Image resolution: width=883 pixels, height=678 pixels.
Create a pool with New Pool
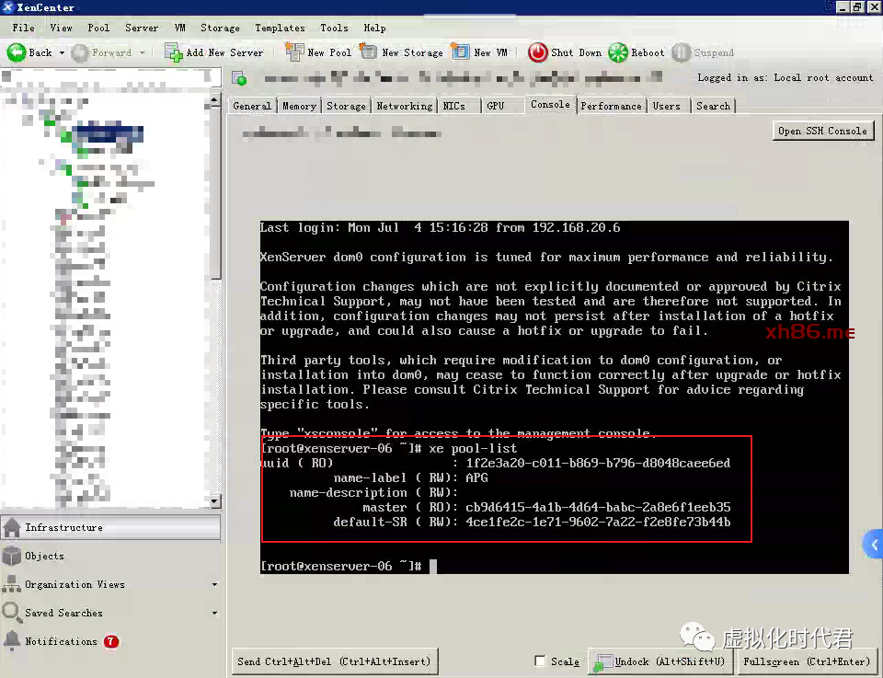318,53
